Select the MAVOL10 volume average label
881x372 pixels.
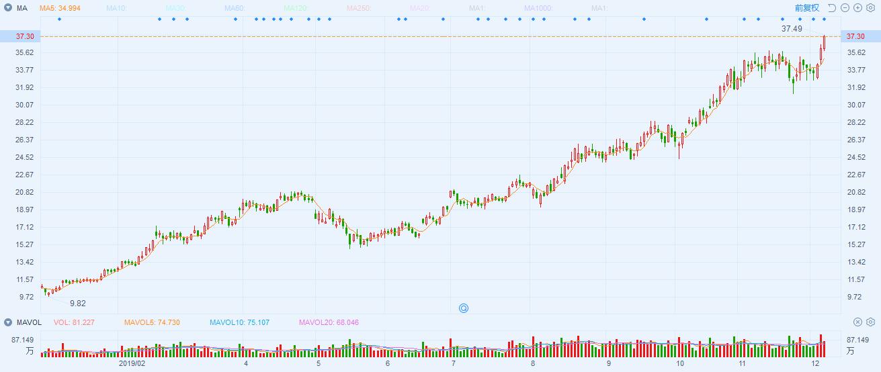pos(239,322)
